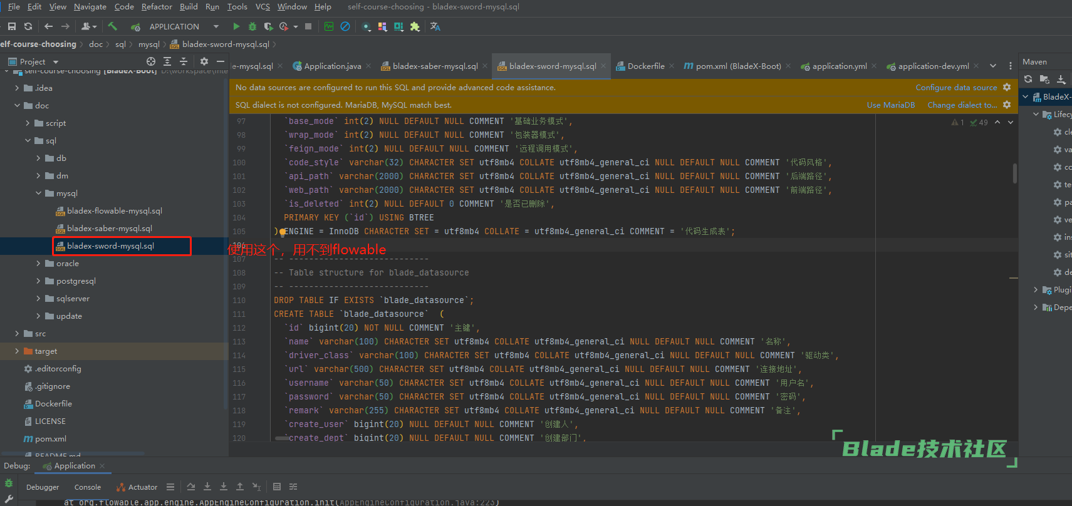The image size is (1072, 506).
Task: Close the Application debug session tab
Action: coord(102,466)
